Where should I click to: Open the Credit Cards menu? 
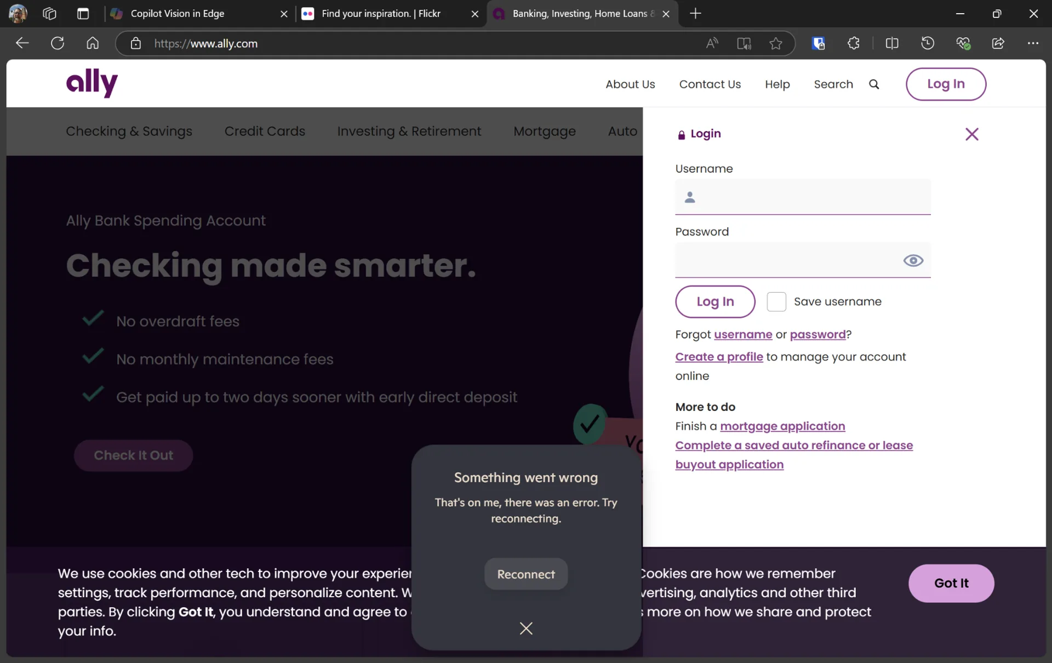click(x=265, y=132)
